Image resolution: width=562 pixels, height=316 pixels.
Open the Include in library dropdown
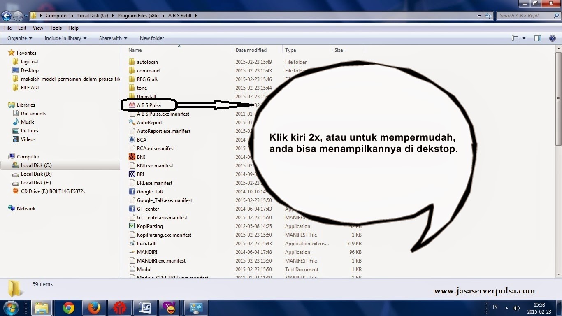(x=65, y=38)
